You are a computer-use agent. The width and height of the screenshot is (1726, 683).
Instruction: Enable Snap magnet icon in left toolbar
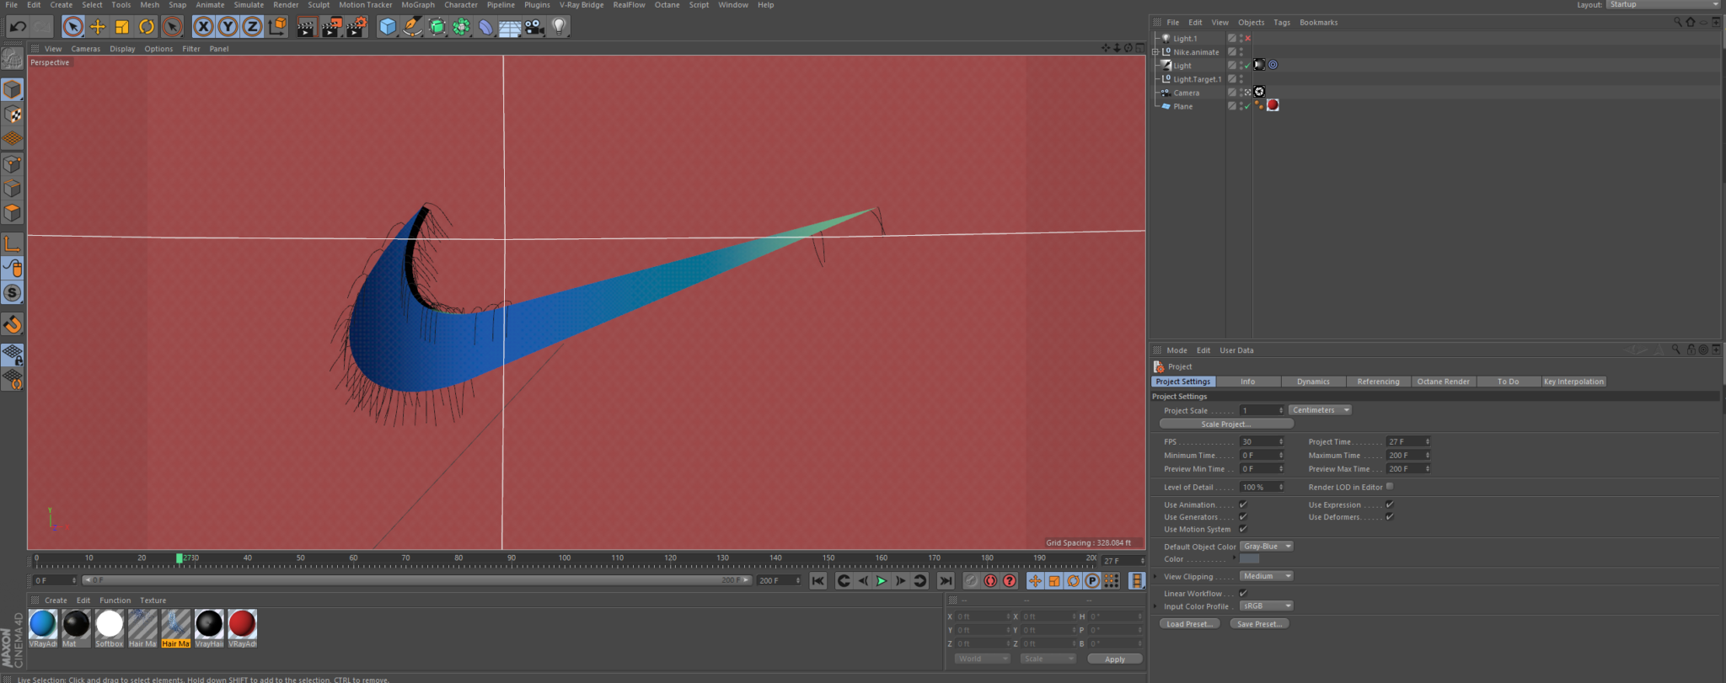13,325
